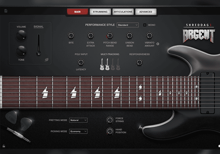Open the Performance Style dropdown

[x=127, y=25]
